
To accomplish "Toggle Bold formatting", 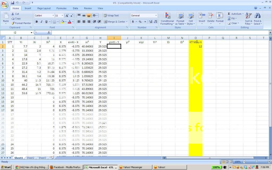I will coord(37,22).
